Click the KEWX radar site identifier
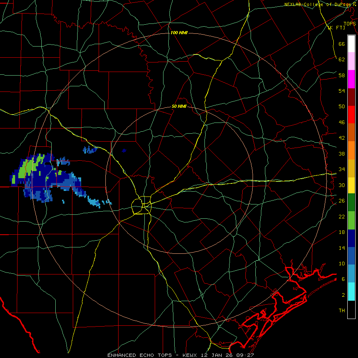 pos(191,355)
